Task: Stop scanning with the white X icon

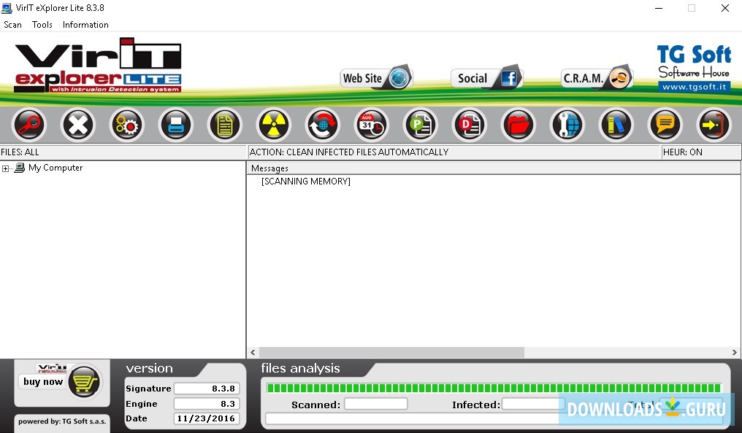Action: (x=77, y=125)
